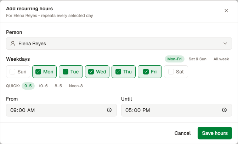Expand the Person dropdown chevron
Screen dimensions: 238x144
tap(225, 43)
